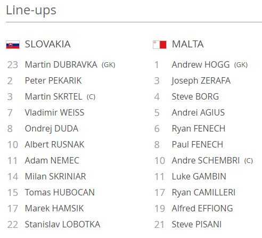This screenshot has width=262, height=238.
Task: Open Milan SKRINIAR's profile
Action: pyautogui.click(x=55, y=176)
